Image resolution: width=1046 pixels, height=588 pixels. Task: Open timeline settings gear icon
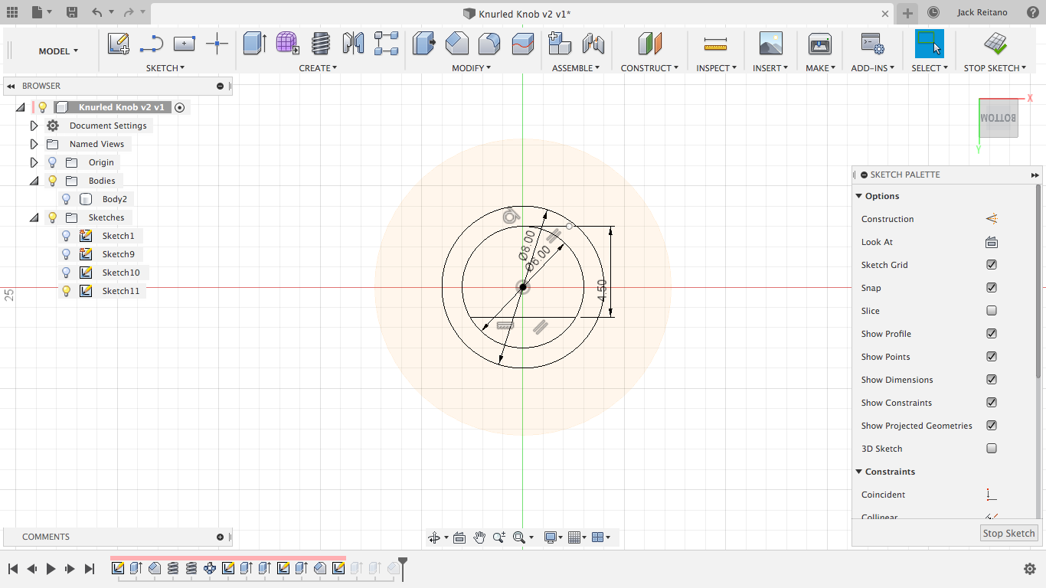(1030, 569)
